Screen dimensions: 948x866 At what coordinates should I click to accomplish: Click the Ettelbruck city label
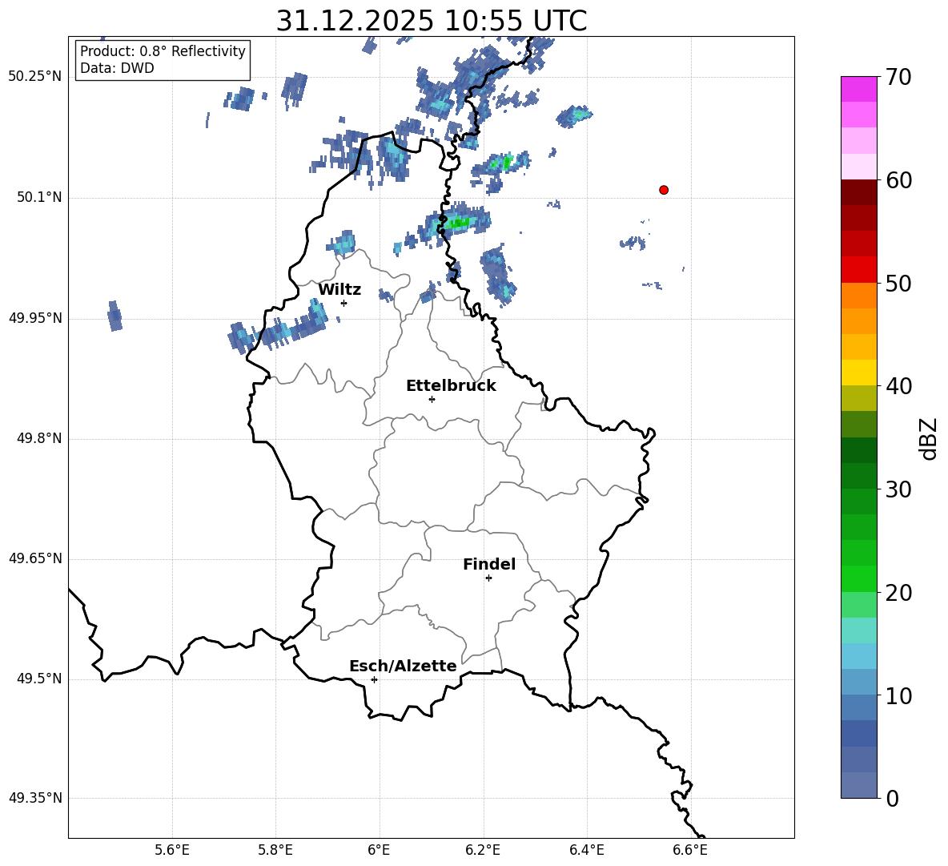(x=451, y=386)
